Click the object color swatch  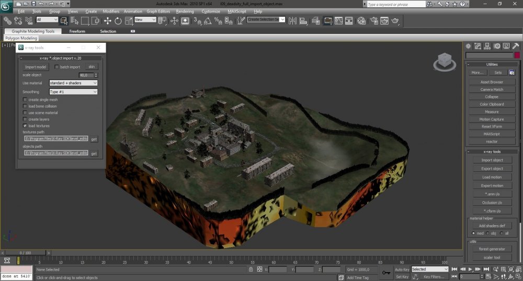(x=517, y=55)
